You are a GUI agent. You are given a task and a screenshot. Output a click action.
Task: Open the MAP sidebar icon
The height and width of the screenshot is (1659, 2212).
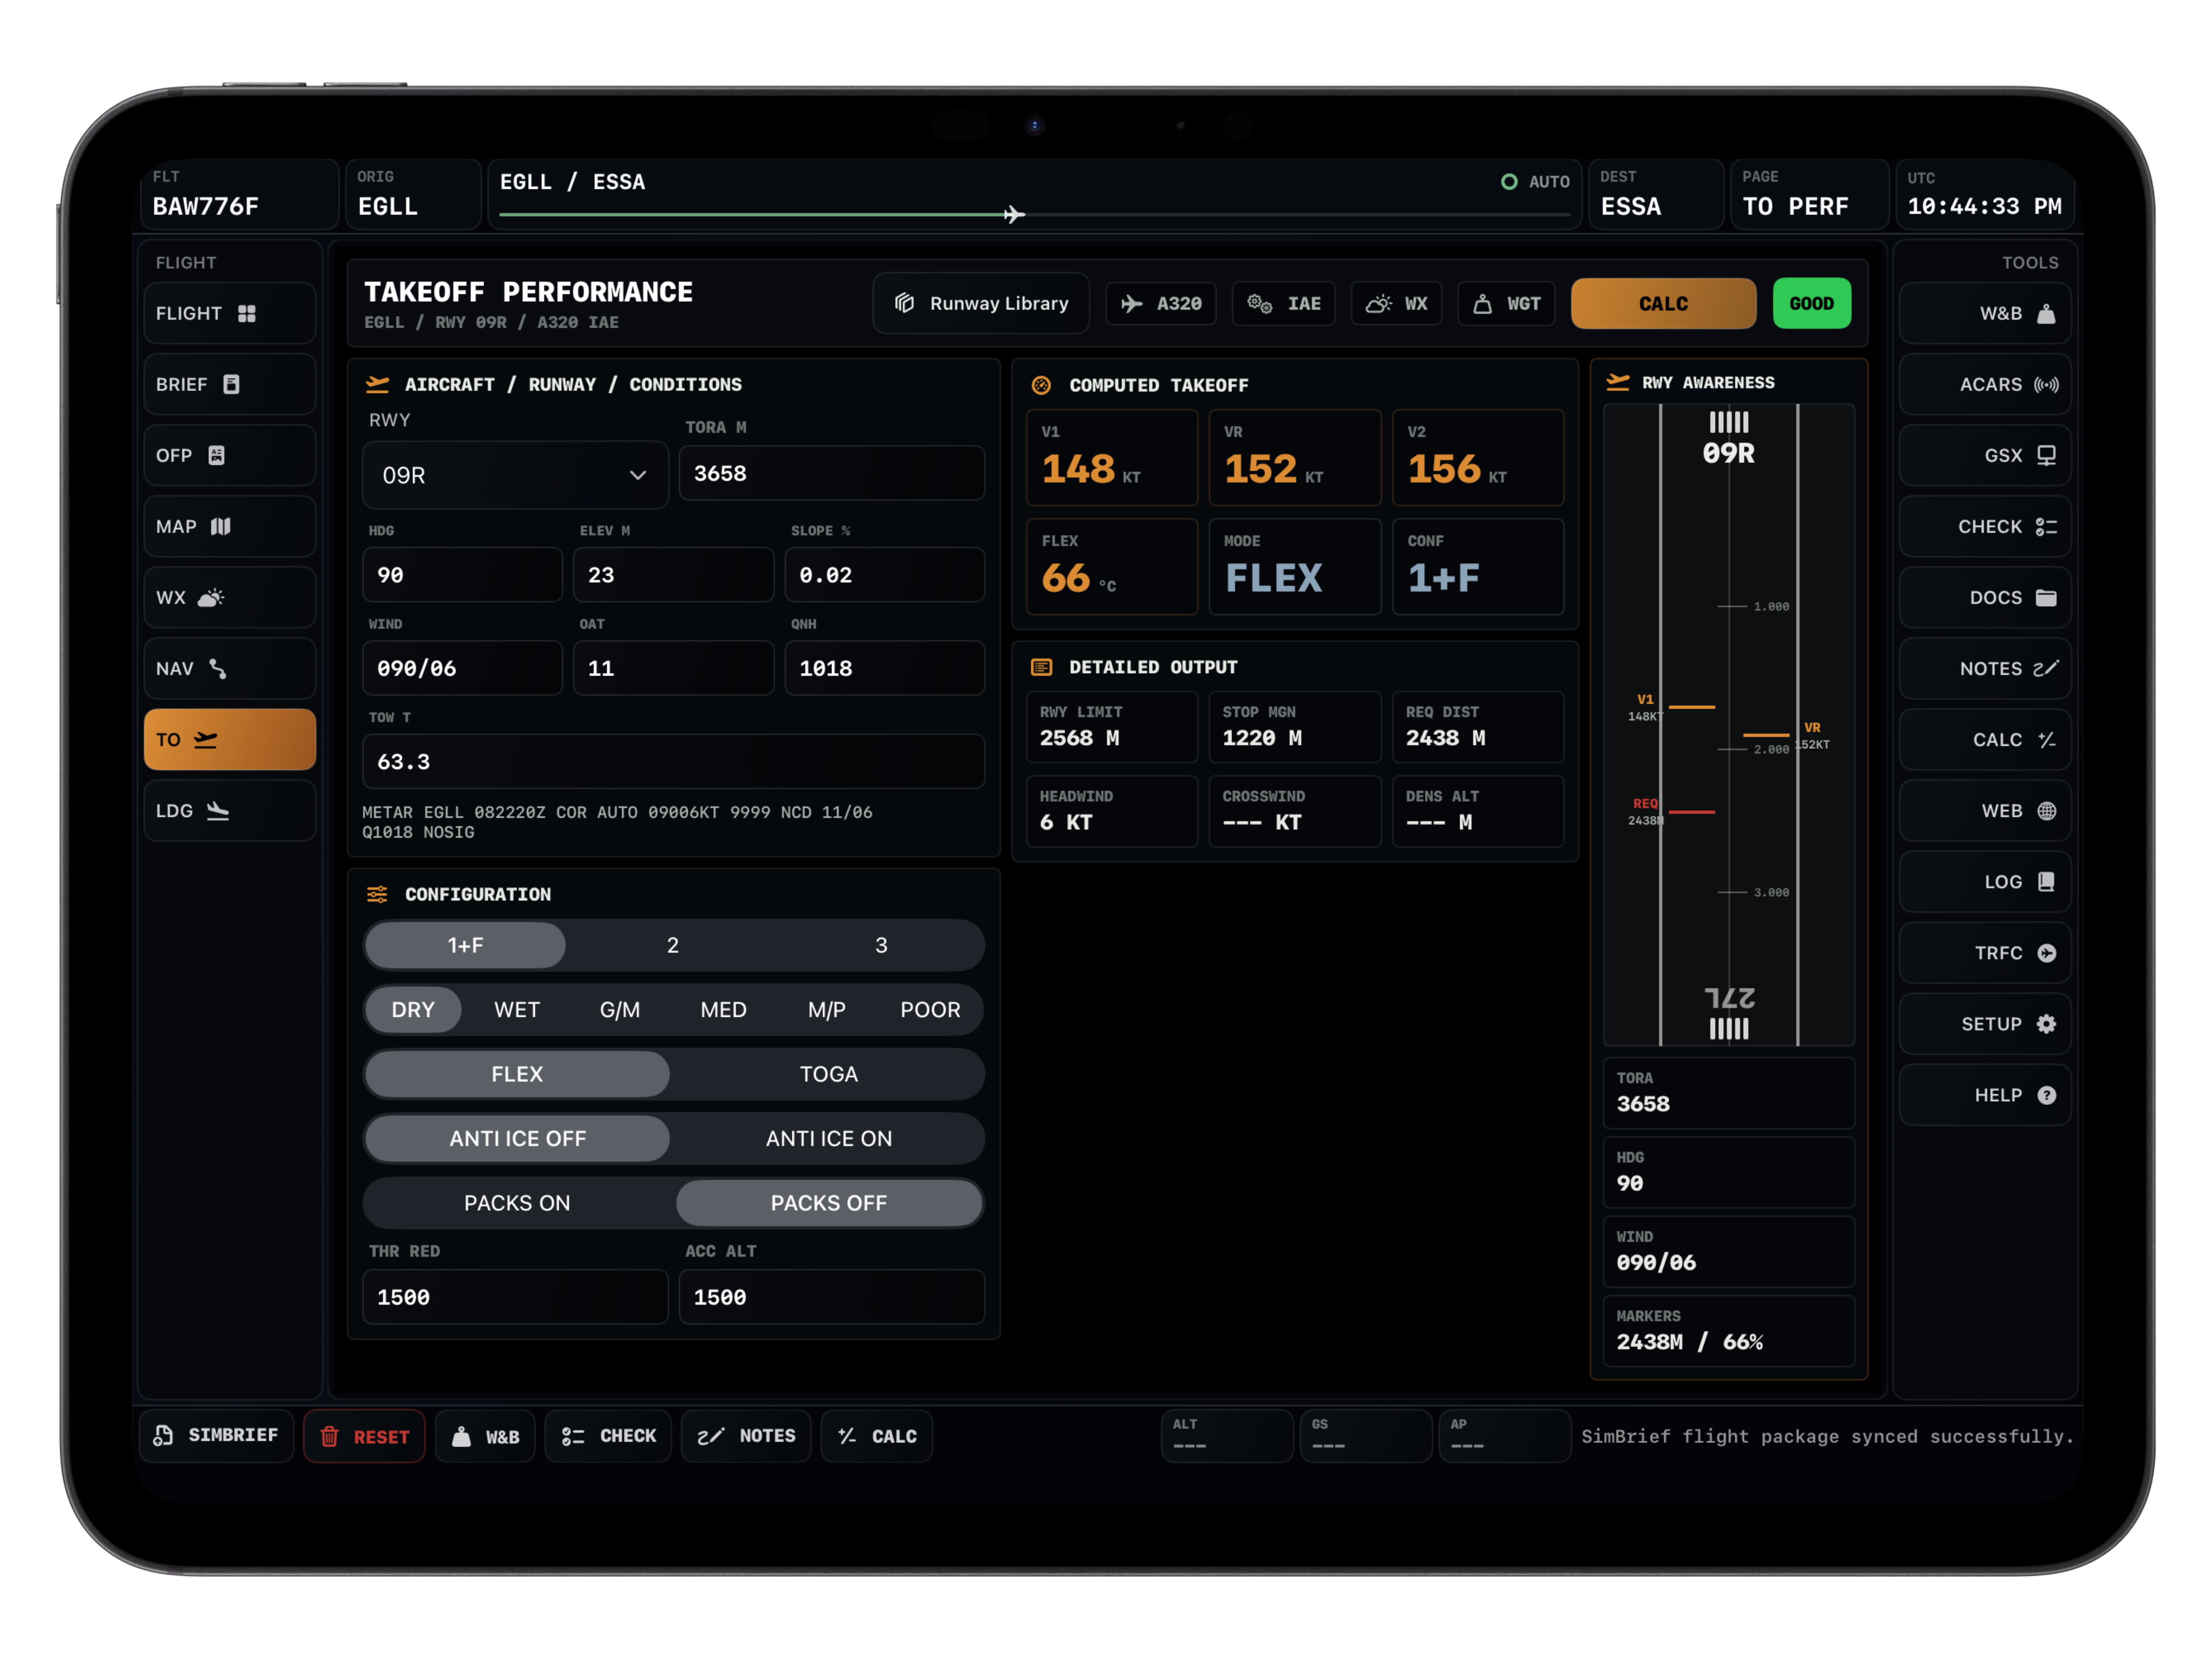click(x=221, y=527)
